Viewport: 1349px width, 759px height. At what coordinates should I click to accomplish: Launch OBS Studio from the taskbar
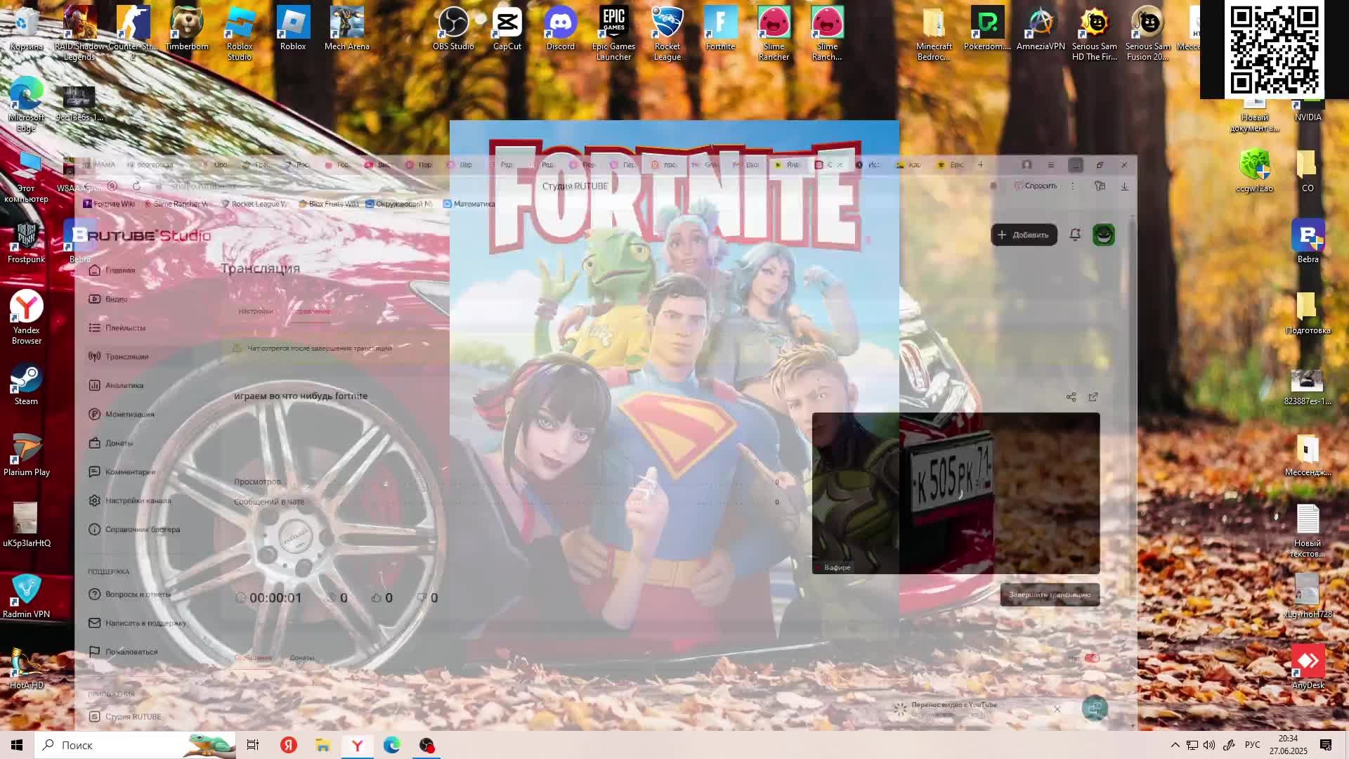[x=426, y=745]
